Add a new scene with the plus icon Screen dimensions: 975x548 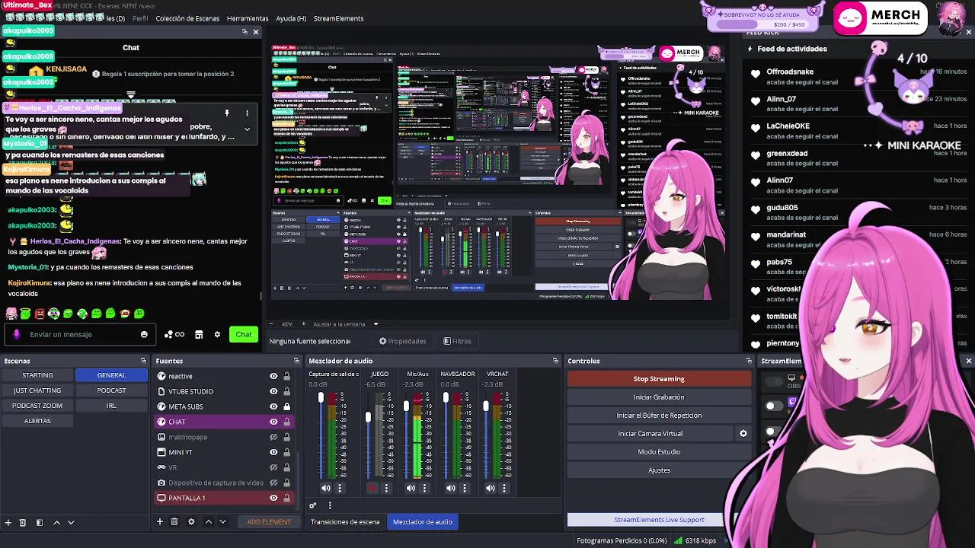point(8,522)
